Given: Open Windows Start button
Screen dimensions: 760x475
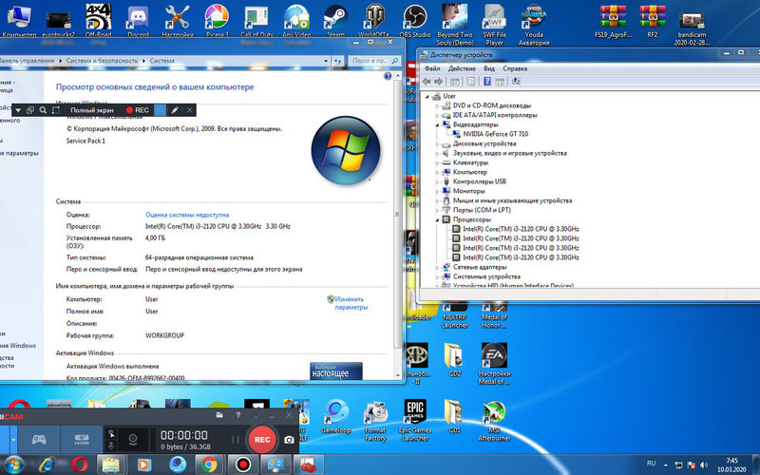Looking at the screenshot, I should [13, 465].
